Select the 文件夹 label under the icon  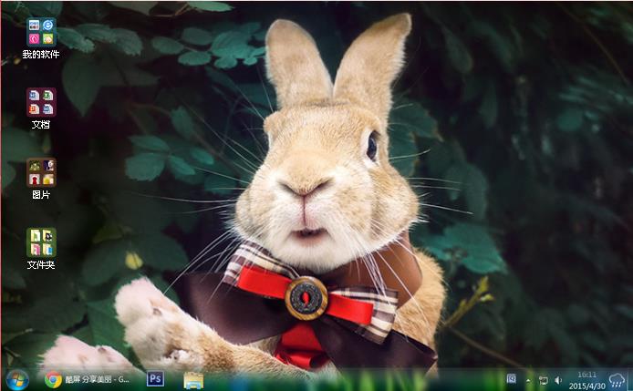[41, 264]
